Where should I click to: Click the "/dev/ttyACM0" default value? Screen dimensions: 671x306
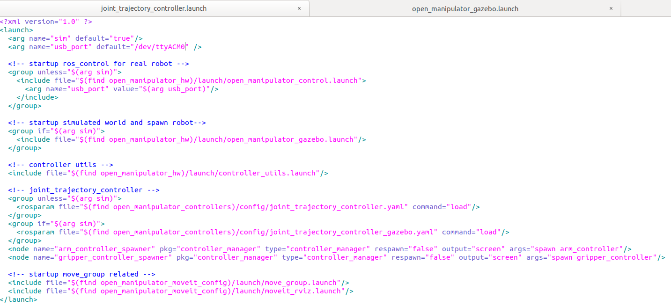tap(159, 47)
